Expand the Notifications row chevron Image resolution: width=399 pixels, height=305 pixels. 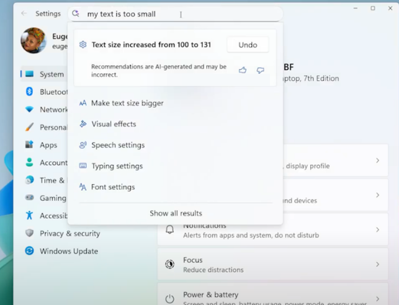pyautogui.click(x=378, y=229)
